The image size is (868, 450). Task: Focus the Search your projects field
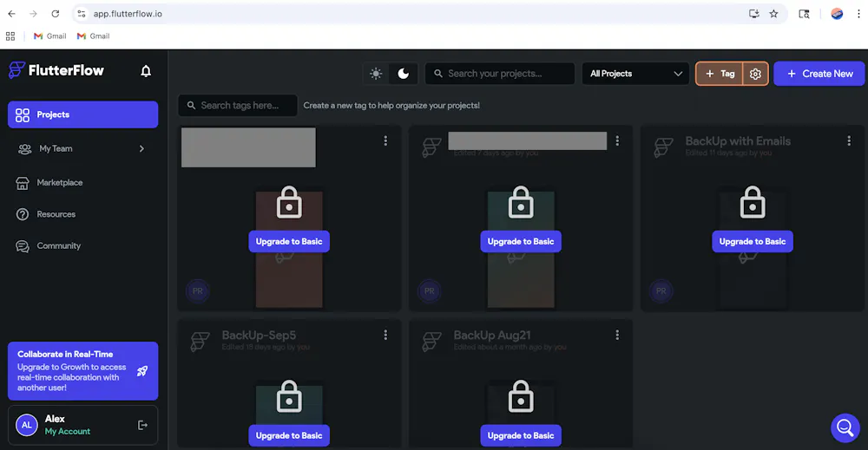point(500,74)
